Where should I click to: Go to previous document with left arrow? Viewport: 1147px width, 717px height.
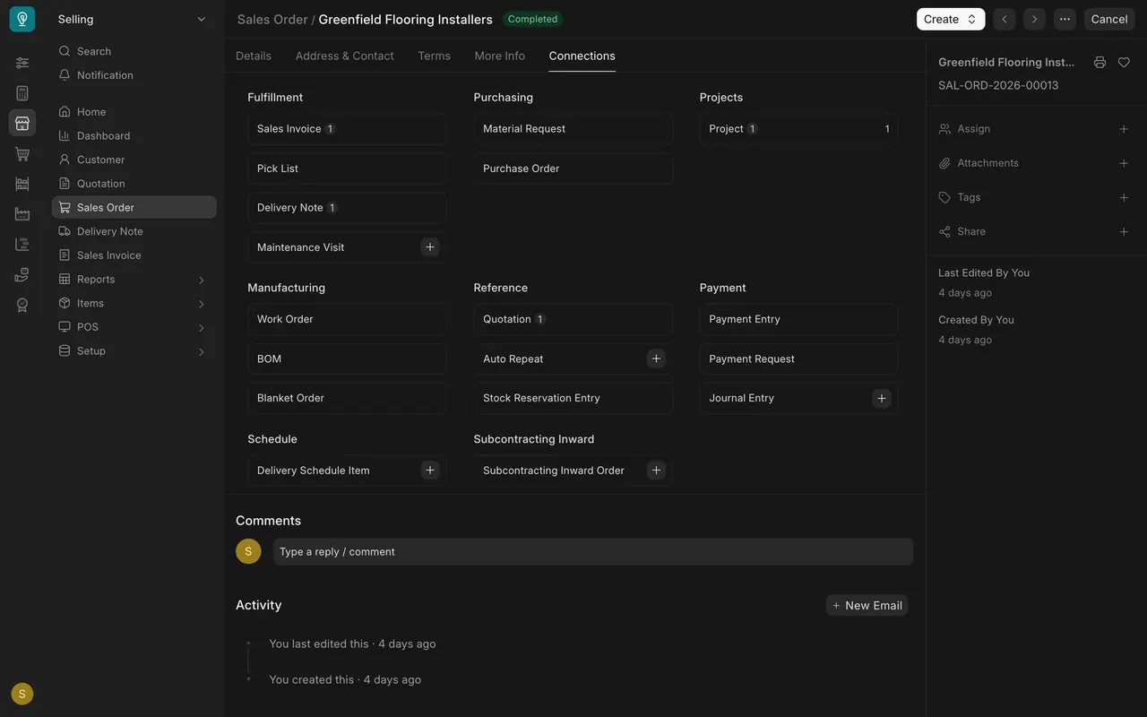point(1005,19)
